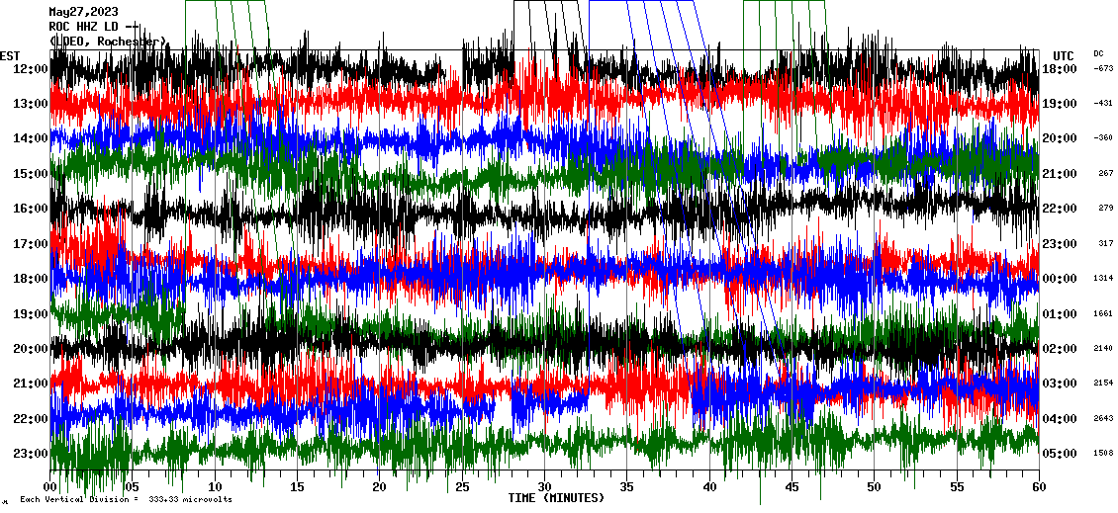Click the DC offset value -673

point(1102,69)
